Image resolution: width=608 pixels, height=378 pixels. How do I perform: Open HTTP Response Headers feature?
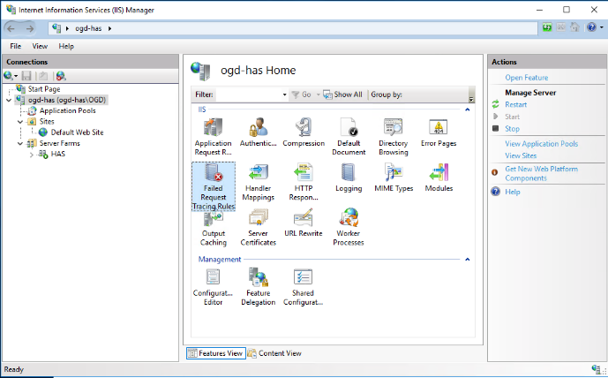tap(304, 182)
